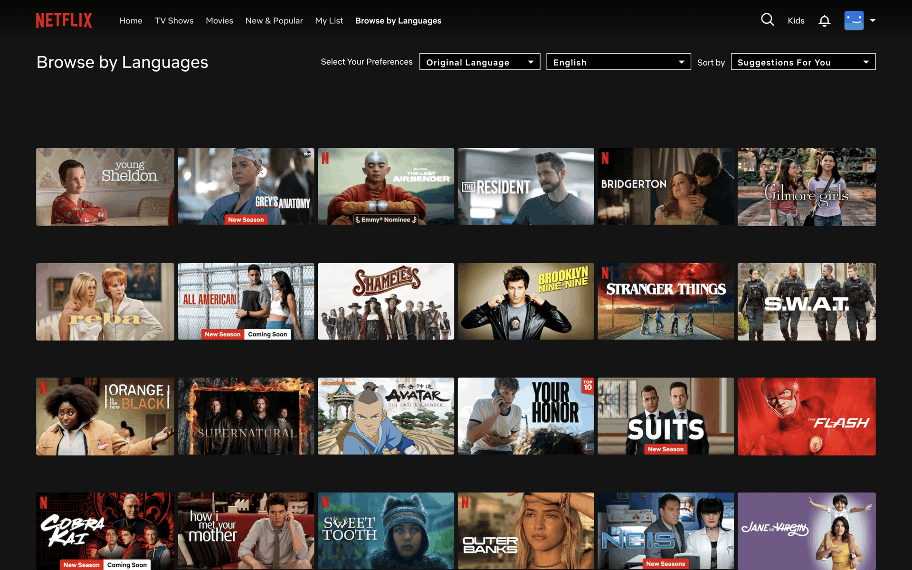Screen dimensions: 912x570
Task: Open Supernatural title card
Action: pos(246,416)
